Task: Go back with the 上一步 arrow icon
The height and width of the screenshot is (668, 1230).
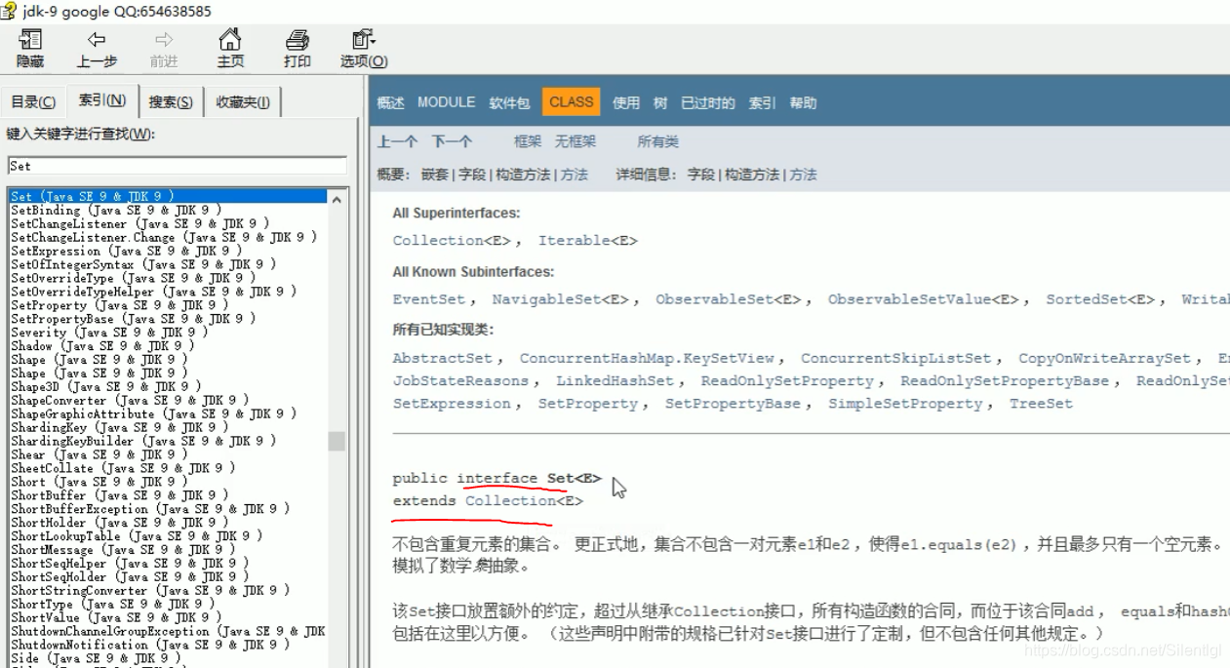Action: tap(97, 40)
